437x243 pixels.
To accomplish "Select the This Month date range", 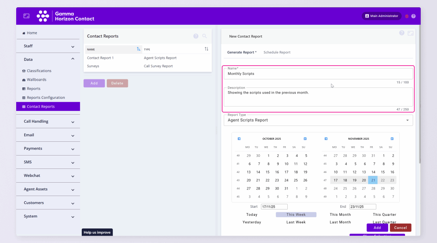I will 340,215.
